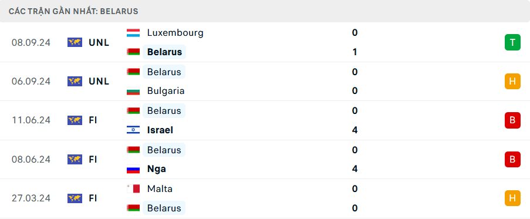Open the Bulgaria team link
Image resolution: width=530 pixels, height=219 pixels.
pos(166,91)
